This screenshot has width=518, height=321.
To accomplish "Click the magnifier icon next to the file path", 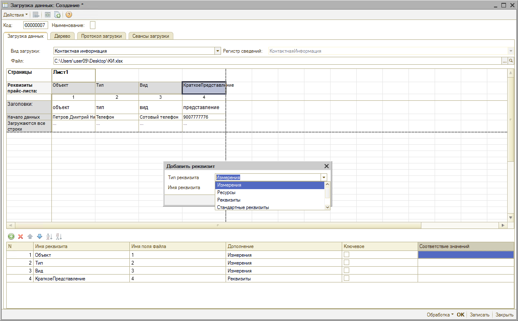I will coord(511,61).
